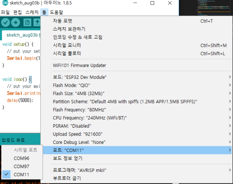
Task: Click the Verify checkmark toolbar icon
Action: [x=6, y=22]
